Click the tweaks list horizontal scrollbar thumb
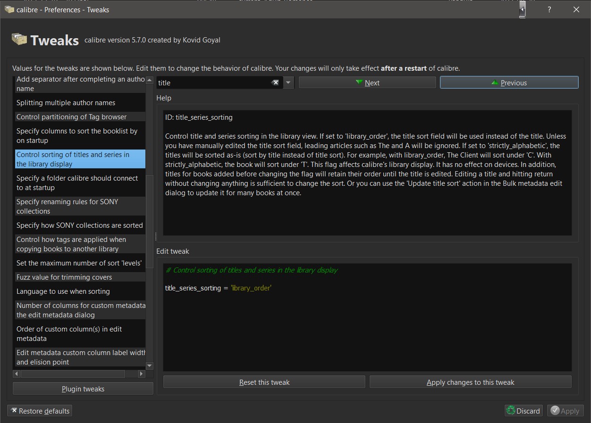Screen dimensions: 591x423 coord(73,374)
